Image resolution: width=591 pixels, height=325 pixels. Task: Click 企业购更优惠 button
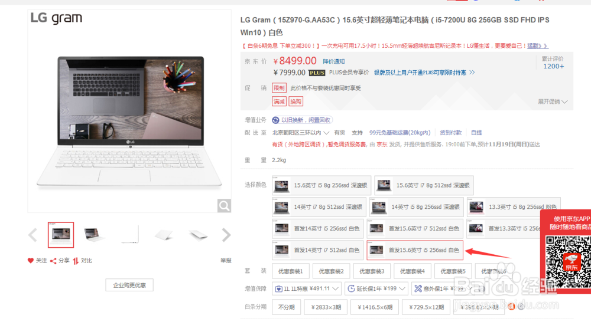tap(129, 285)
